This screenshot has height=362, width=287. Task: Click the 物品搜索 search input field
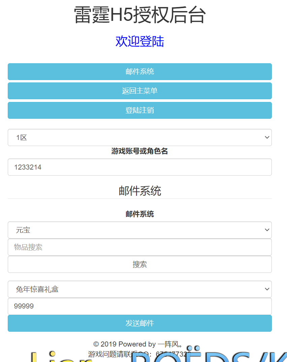pyautogui.click(x=139, y=247)
